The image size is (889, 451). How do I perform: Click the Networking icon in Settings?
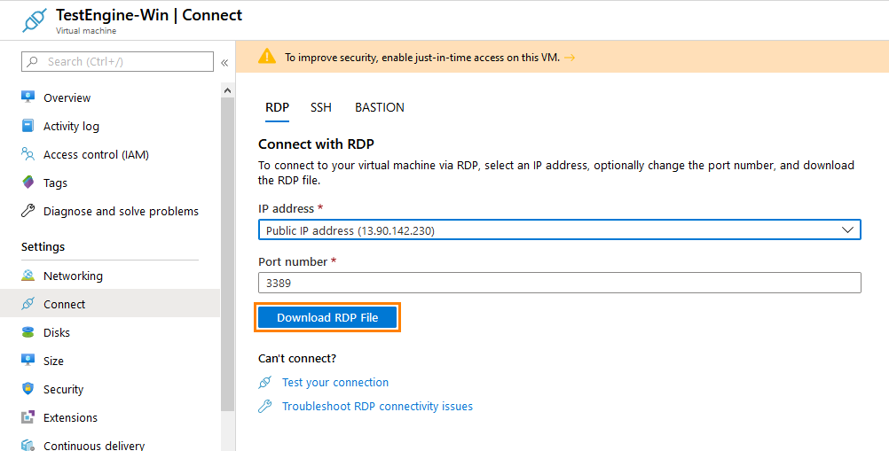(28, 276)
